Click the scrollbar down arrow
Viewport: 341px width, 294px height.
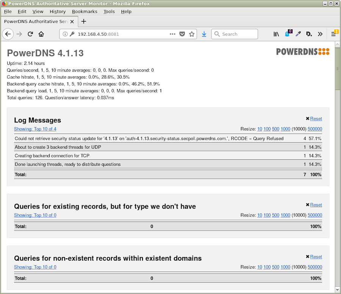coord(337,290)
